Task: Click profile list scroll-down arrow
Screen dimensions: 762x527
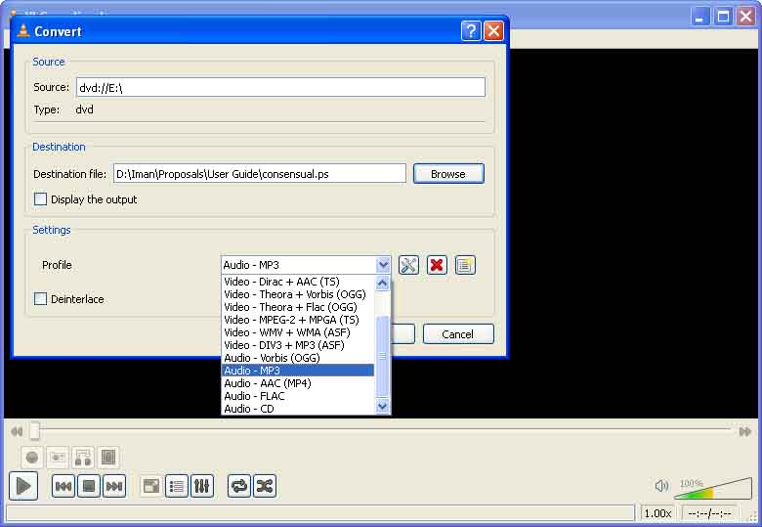Action: (x=382, y=406)
